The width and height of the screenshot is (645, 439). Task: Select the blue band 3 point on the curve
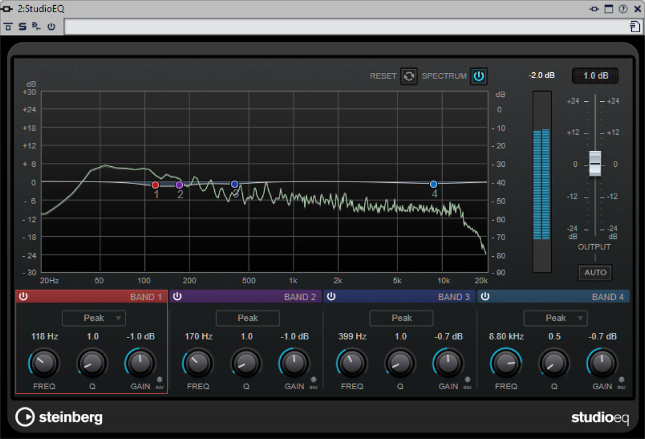click(234, 184)
